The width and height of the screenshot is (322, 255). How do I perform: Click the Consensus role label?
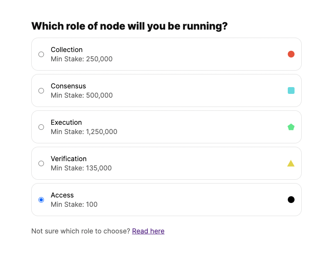coord(68,86)
